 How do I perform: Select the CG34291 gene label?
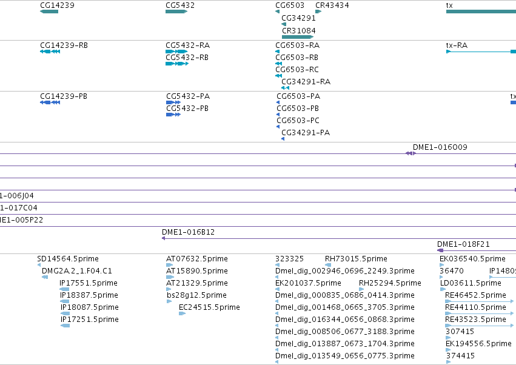(298, 18)
